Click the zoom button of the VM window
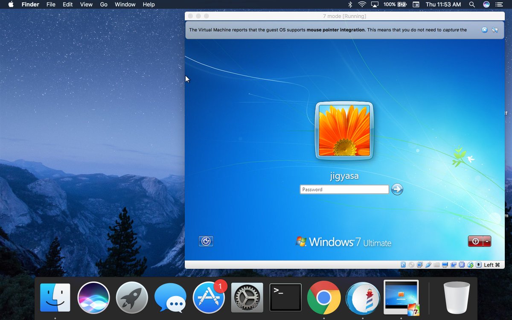The image size is (512, 320). [x=207, y=16]
